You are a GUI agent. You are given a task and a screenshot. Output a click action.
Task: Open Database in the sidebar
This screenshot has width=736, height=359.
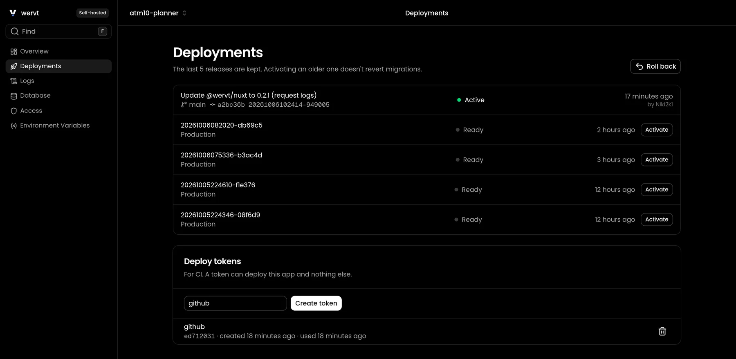[x=58, y=96]
